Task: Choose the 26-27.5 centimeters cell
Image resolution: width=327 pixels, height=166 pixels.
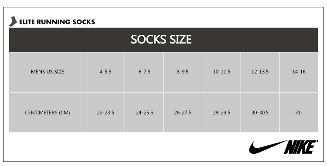Action: click(x=183, y=113)
